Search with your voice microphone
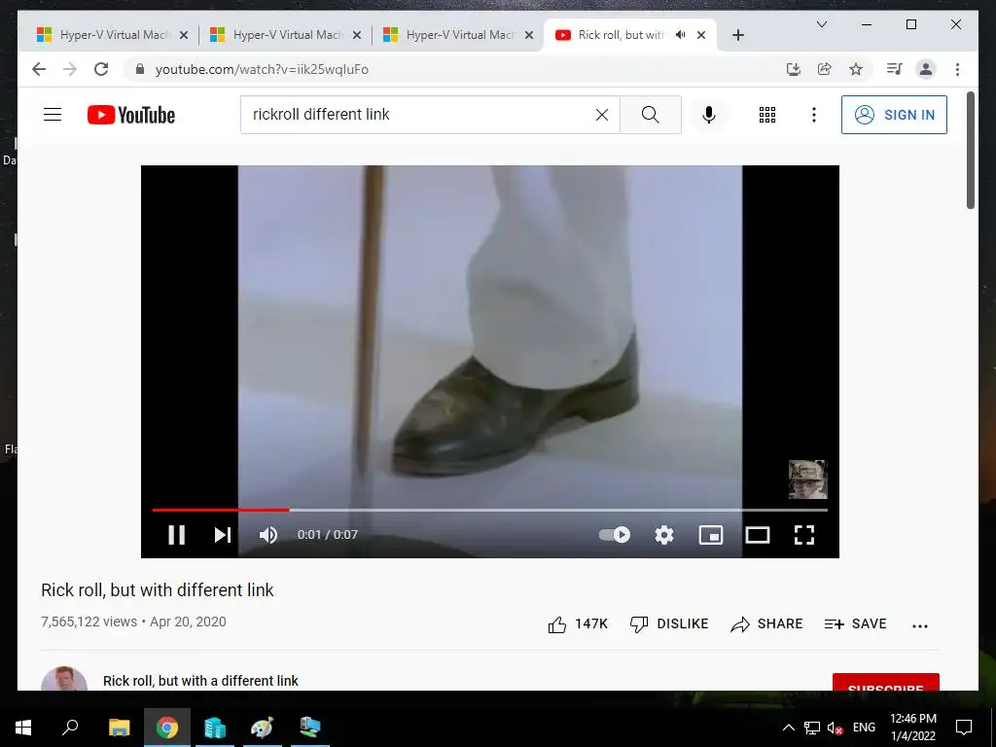 pyautogui.click(x=709, y=115)
